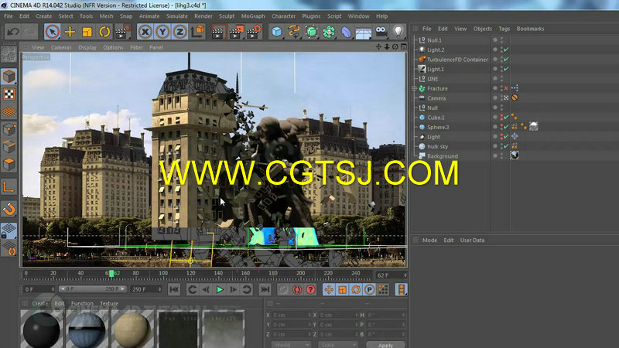Select TurbulenceFD Container object
The image size is (619, 348).
pos(457,60)
